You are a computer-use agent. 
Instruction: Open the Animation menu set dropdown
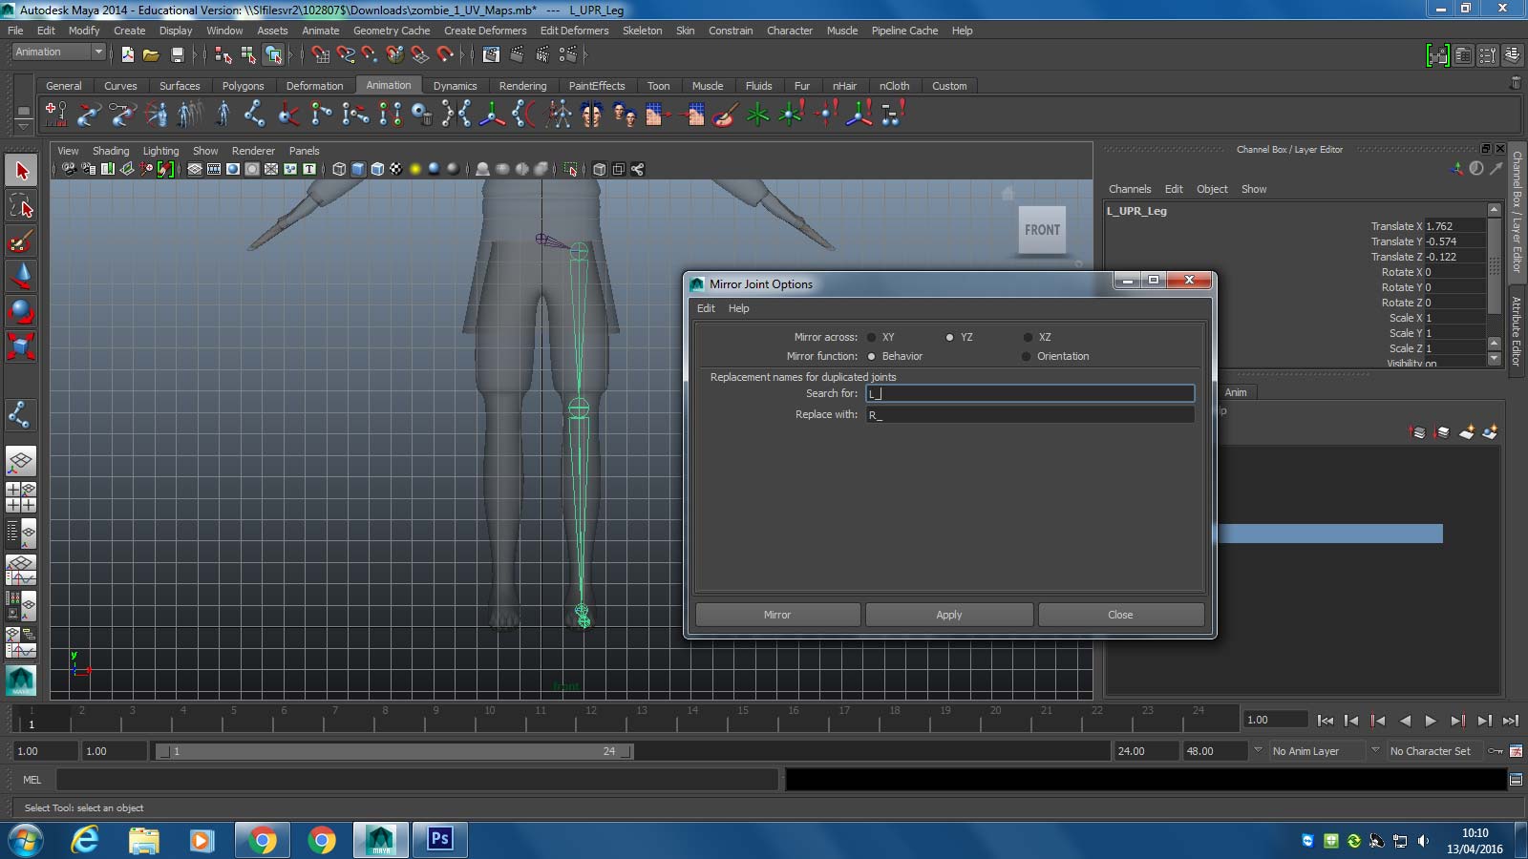58,52
